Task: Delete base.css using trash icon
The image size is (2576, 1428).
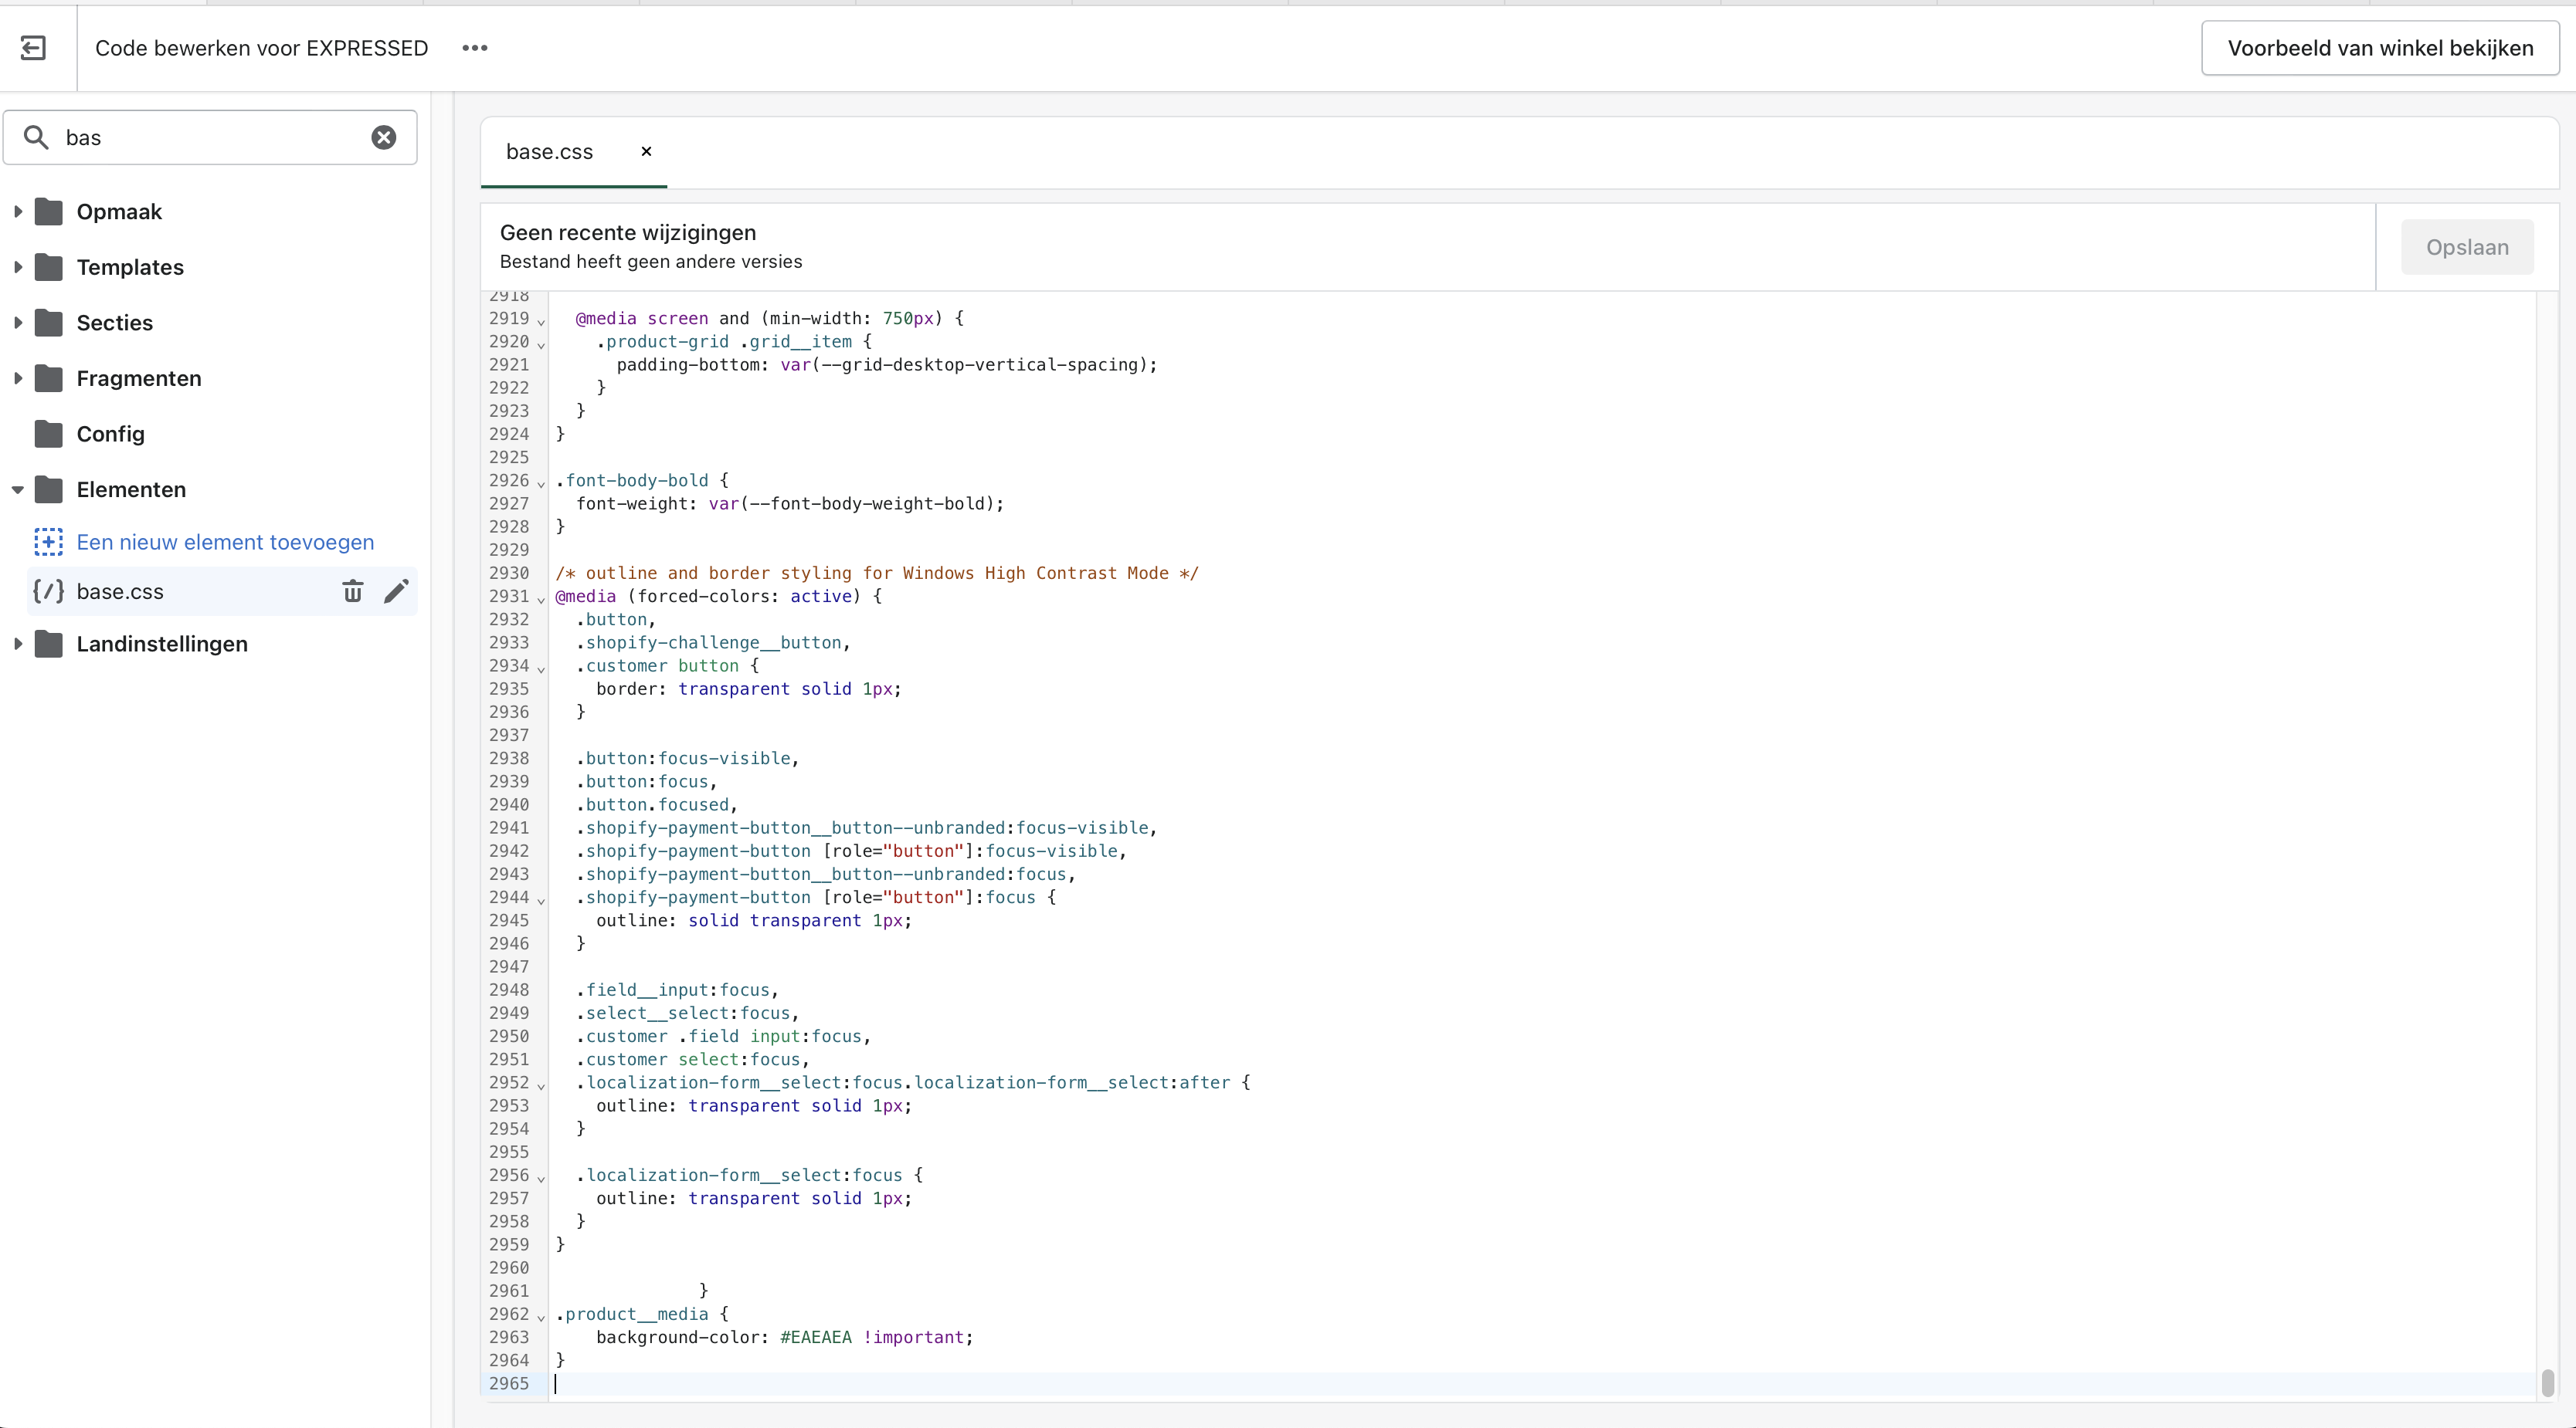Action: click(353, 591)
